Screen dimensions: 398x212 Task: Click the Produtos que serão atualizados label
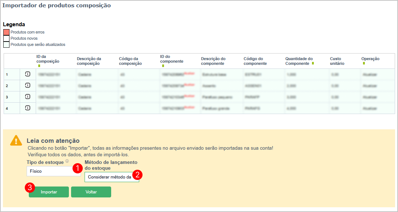click(x=38, y=44)
